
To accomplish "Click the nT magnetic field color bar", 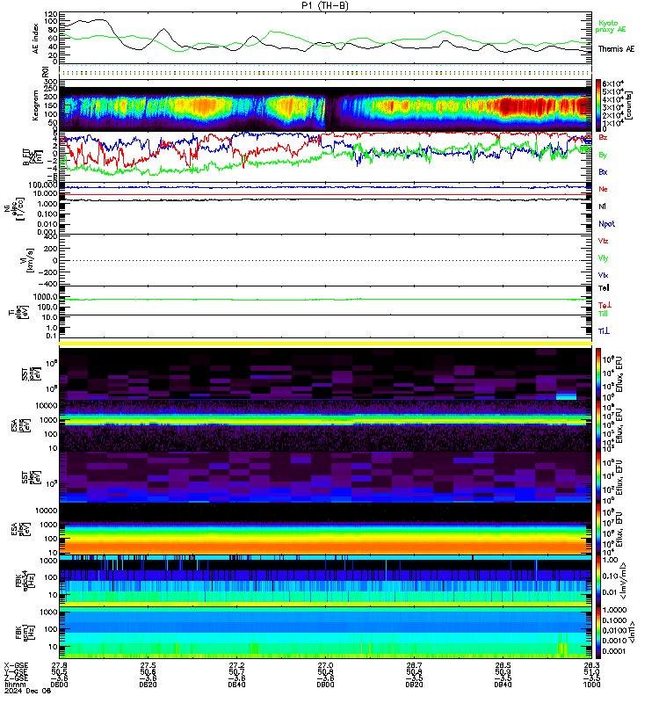I will tap(598, 633).
